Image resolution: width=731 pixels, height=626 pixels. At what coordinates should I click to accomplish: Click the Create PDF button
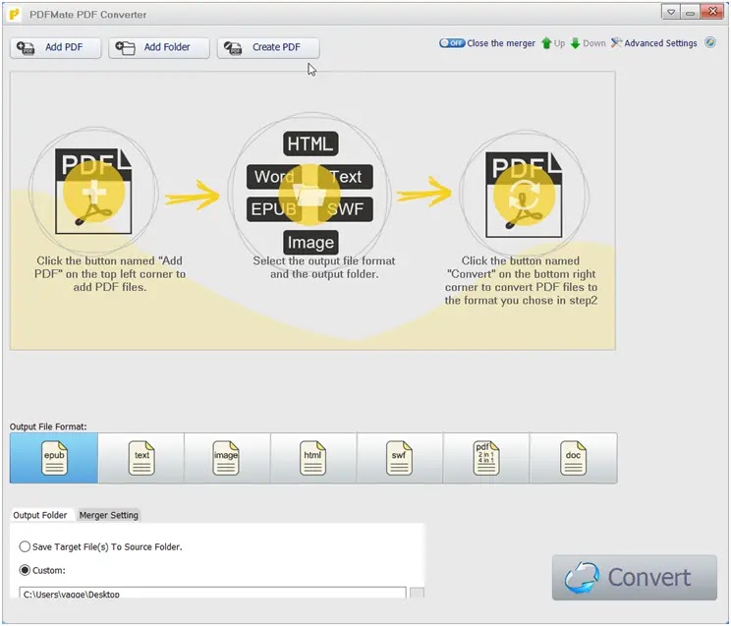point(268,47)
